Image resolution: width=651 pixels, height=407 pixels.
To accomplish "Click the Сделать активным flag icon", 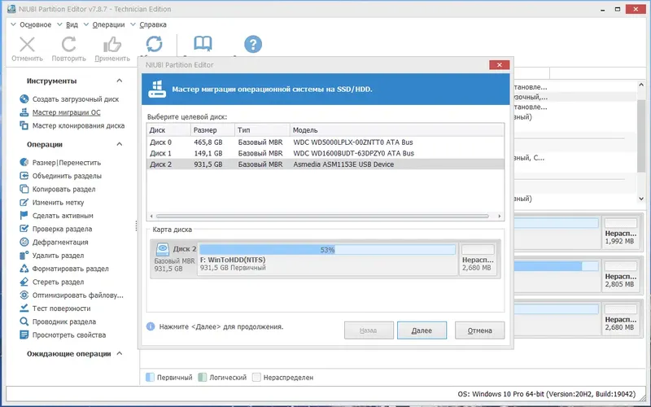I will coord(24,216).
